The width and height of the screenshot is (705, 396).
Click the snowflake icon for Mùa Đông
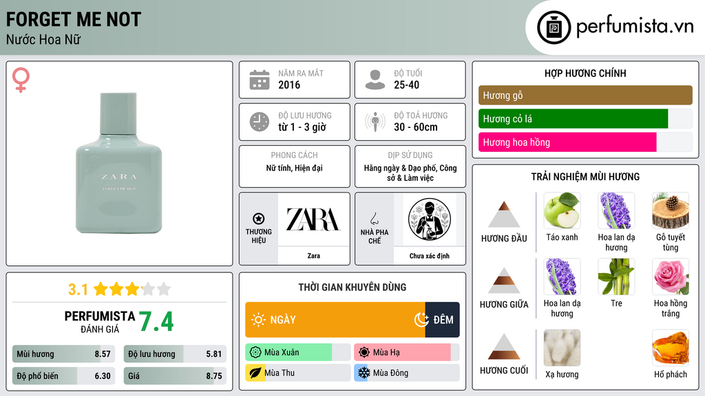point(364,373)
